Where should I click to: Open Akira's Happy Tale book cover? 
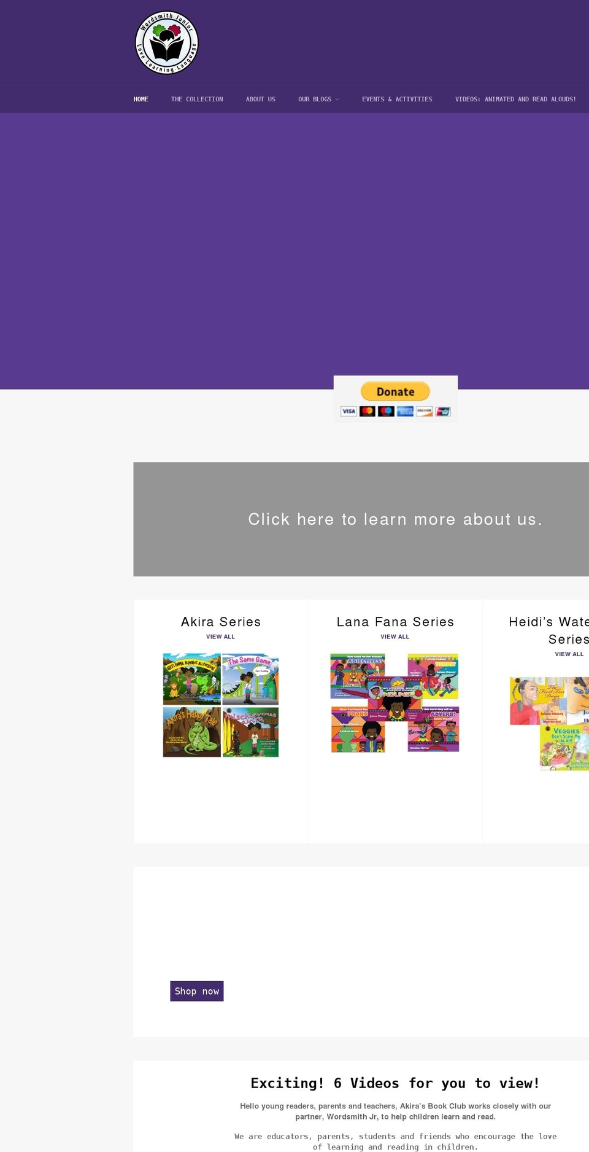pyautogui.click(x=191, y=732)
